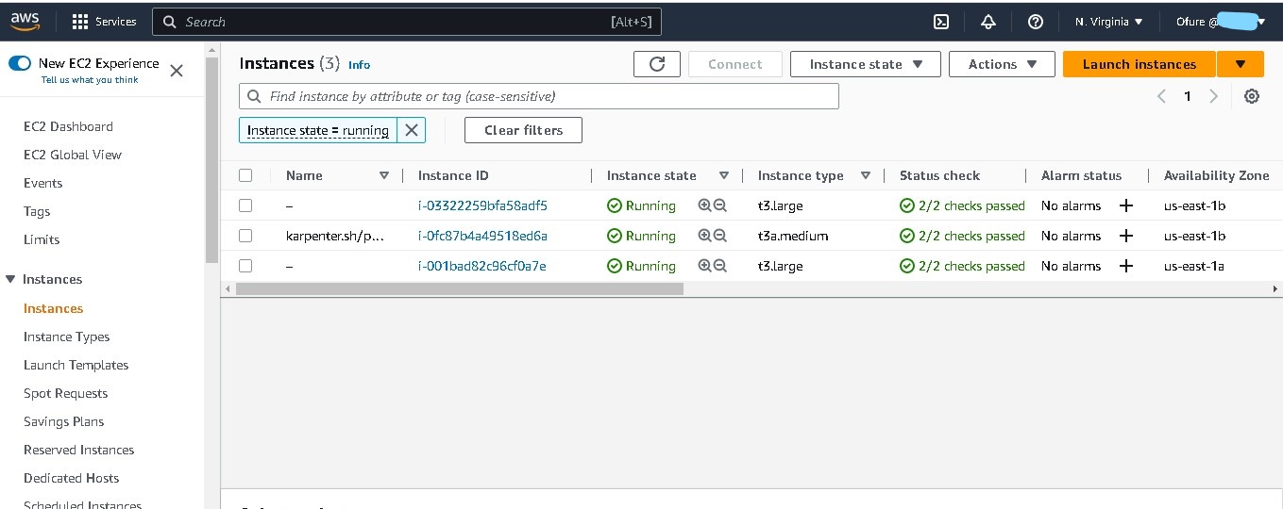Viewport: 1283px width, 509px height.
Task: Click the table scrollbar right arrow
Action: click(1275, 288)
